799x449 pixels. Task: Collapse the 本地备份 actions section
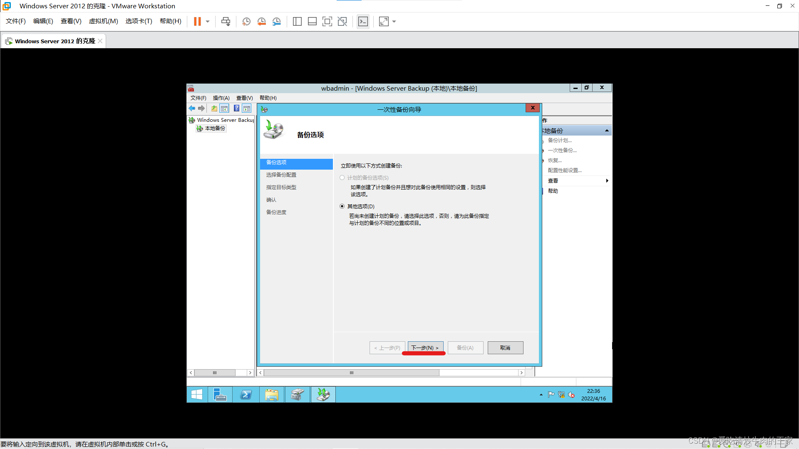click(x=607, y=131)
